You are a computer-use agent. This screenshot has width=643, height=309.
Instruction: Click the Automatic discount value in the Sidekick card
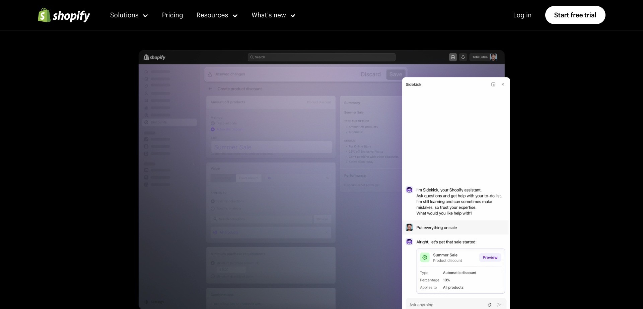tap(459, 273)
